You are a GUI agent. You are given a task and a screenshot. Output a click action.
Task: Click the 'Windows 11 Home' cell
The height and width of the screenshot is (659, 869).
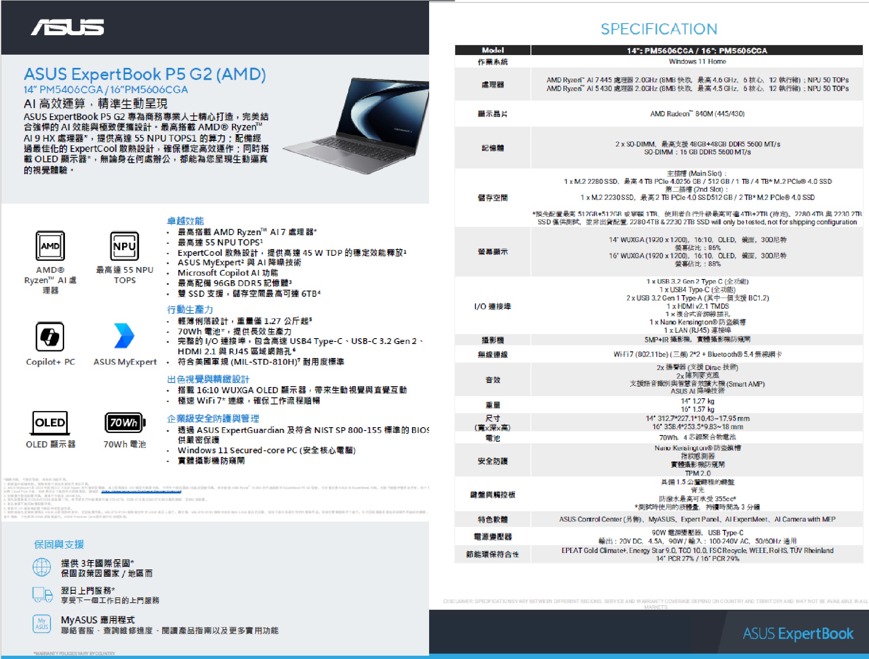(698, 61)
